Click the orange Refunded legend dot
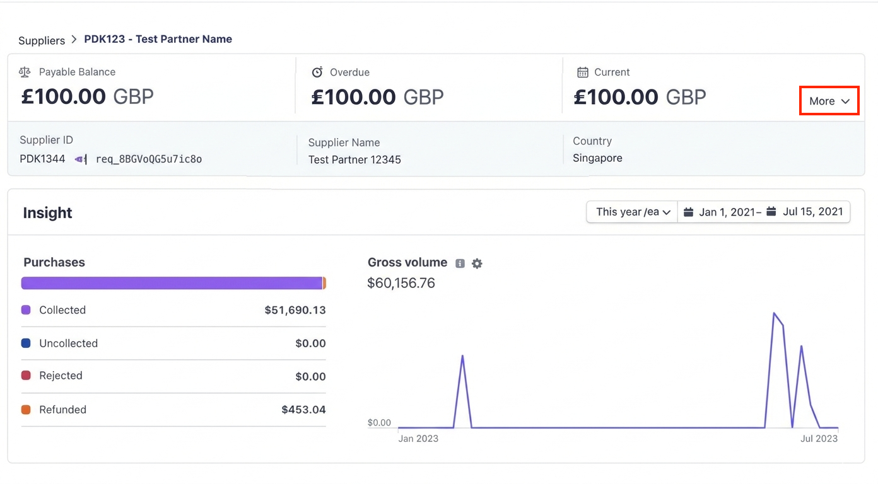 26,410
